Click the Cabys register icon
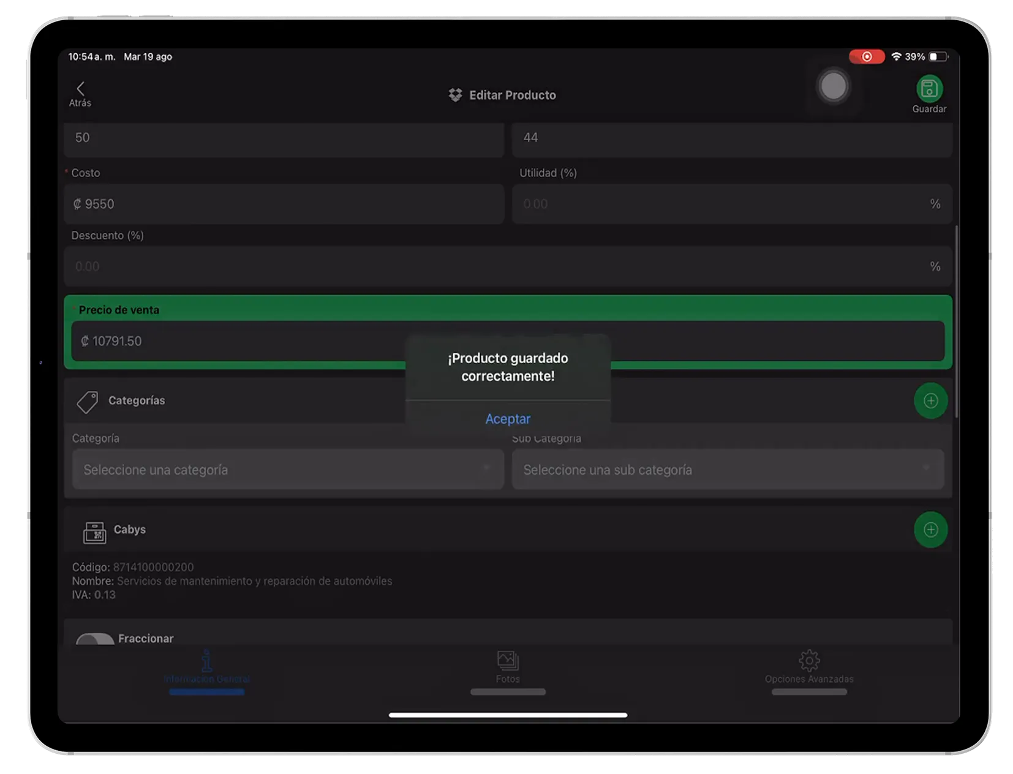Image resolution: width=1013 pixels, height=774 pixels. point(94,532)
